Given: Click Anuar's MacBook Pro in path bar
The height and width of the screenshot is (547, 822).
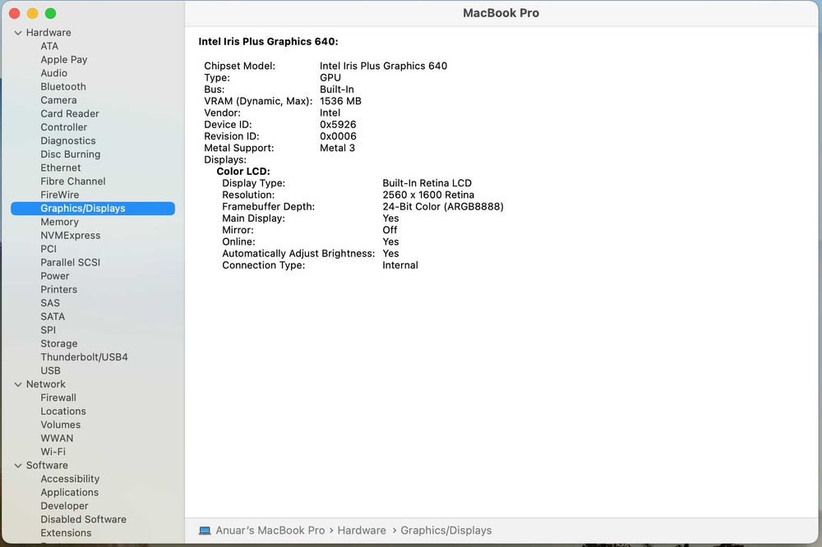Looking at the screenshot, I should 270,531.
